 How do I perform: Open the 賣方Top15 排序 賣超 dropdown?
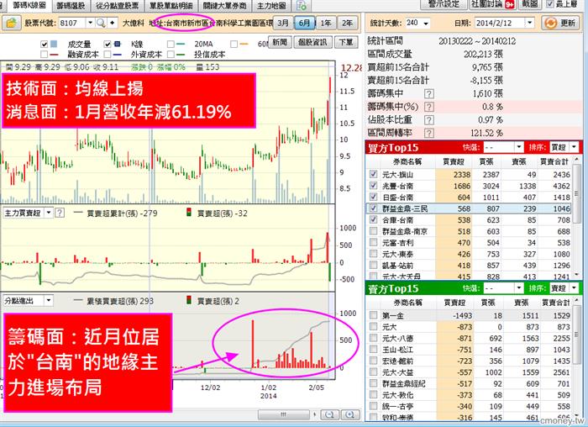[574, 288]
